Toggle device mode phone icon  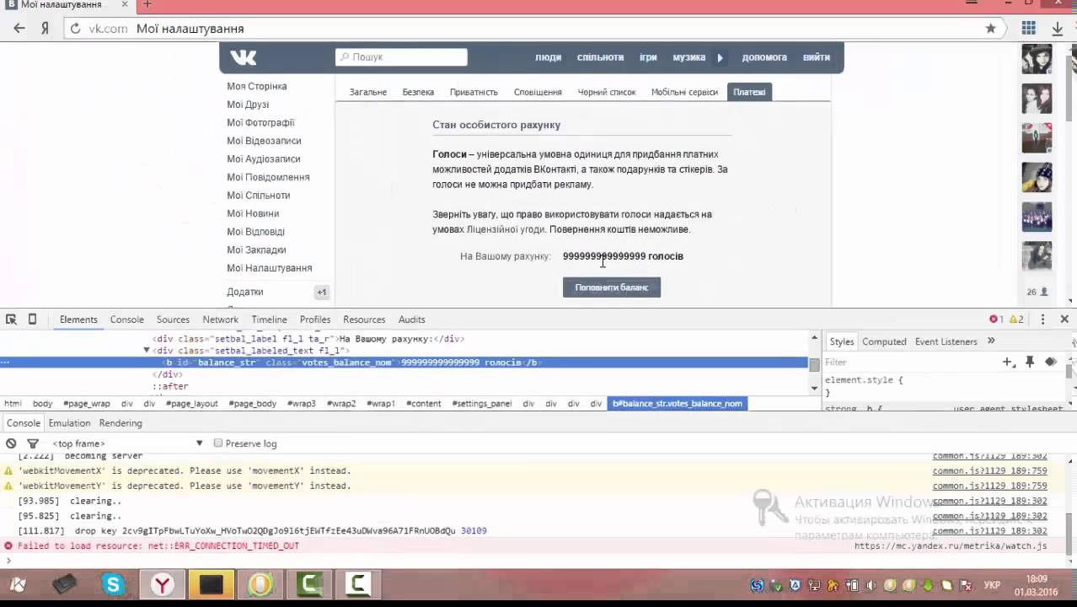32,320
